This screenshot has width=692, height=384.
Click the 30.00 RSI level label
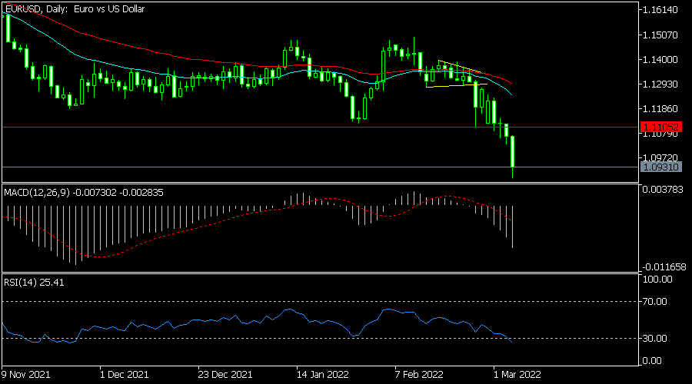[655, 338]
